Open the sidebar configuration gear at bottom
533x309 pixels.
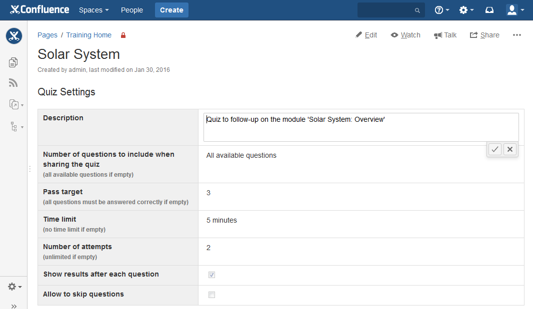11,287
